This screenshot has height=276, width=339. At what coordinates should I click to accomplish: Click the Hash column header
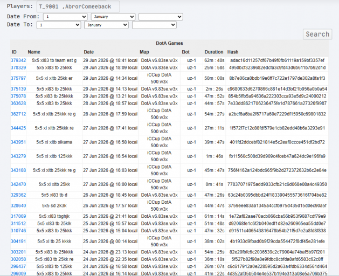pos(233,52)
